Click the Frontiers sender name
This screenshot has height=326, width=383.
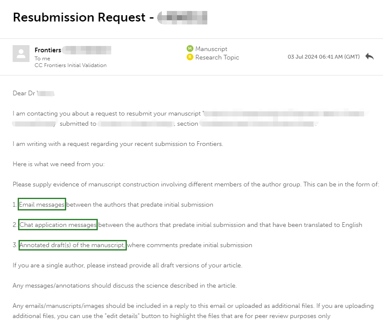coord(48,50)
